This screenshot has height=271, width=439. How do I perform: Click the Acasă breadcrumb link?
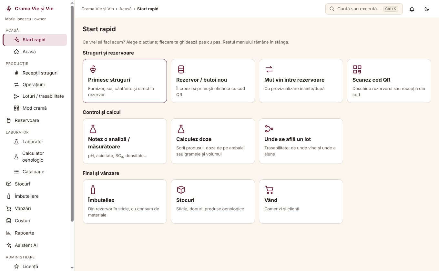pos(126,9)
